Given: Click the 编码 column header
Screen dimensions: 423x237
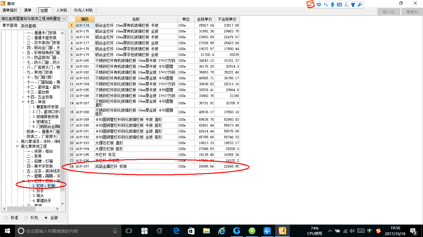Looking at the screenshot, I should 85,19.
